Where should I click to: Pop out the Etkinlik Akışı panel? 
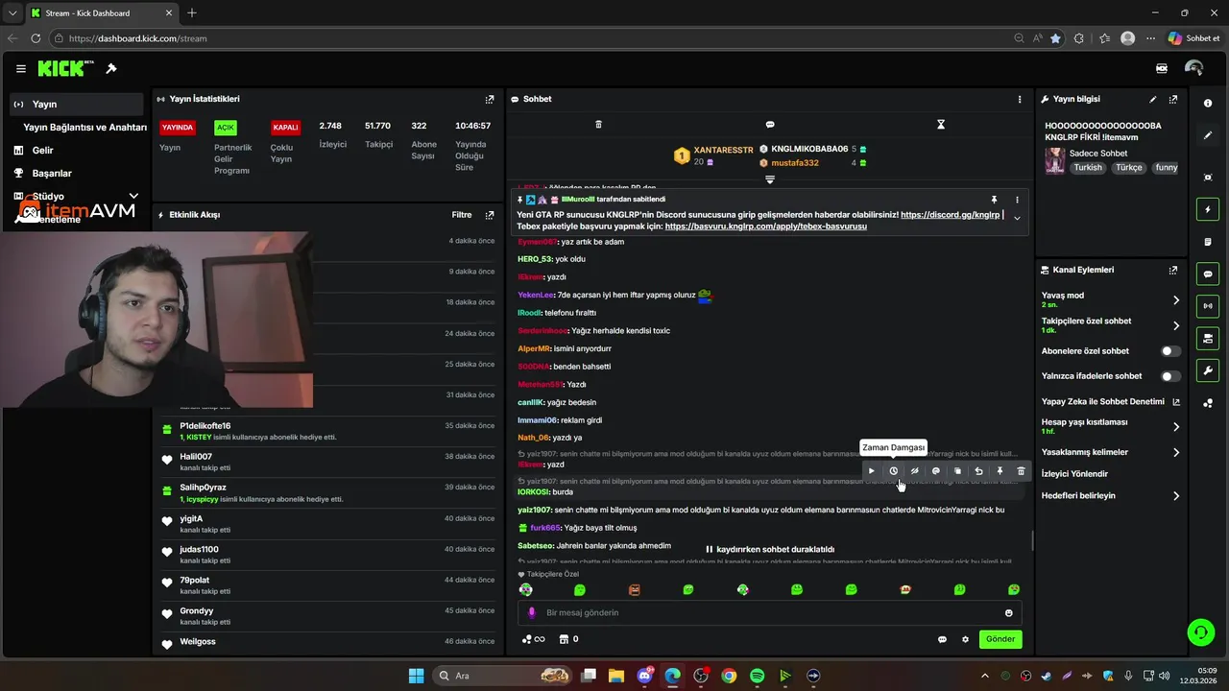tap(490, 215)
